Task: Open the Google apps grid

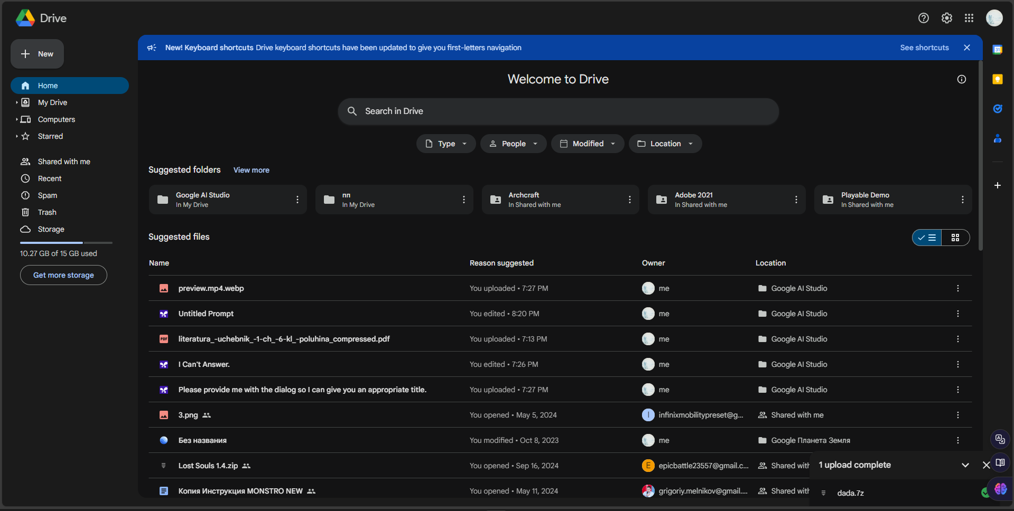Action: [x=969, y=18]
